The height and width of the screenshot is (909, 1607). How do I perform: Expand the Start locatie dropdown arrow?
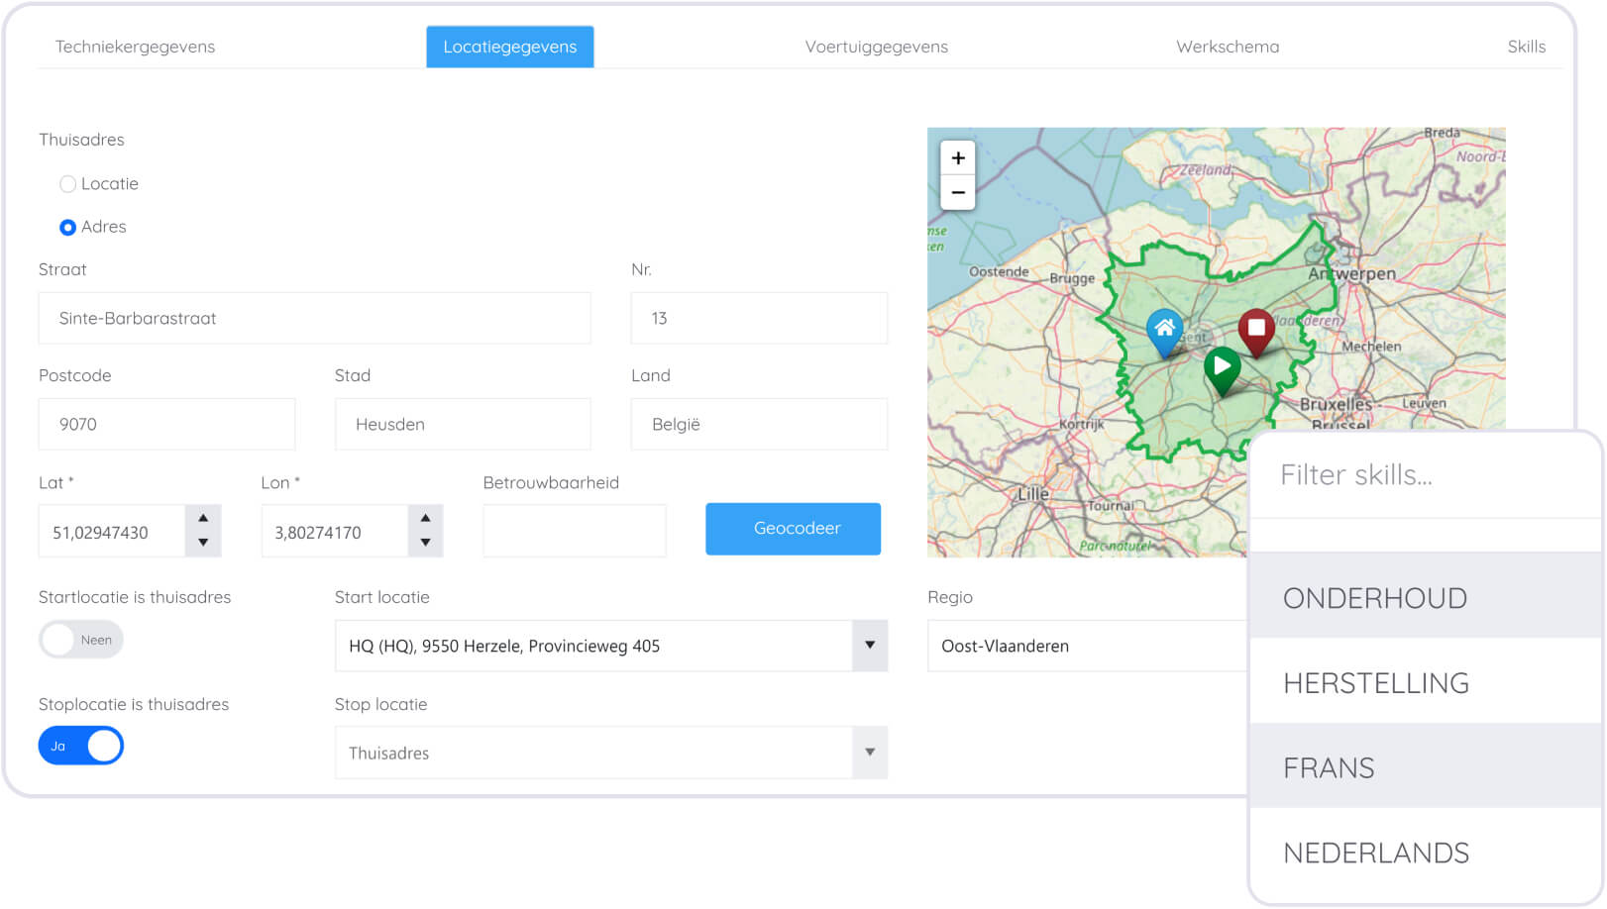(x=869, y=646)
